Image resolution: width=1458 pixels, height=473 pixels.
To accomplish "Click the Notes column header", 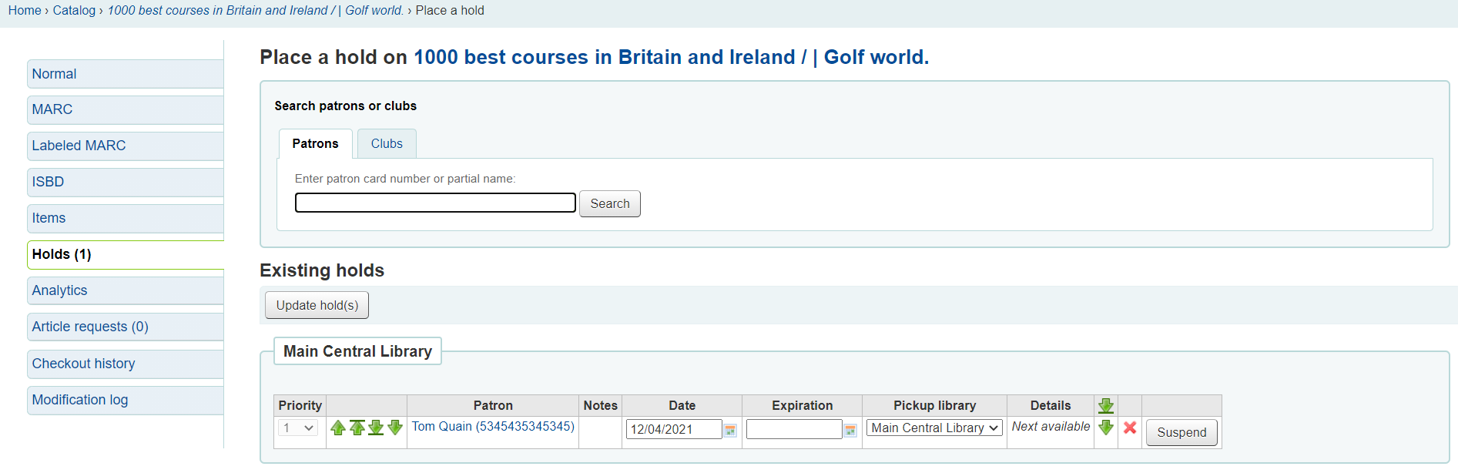I will (x=601, y=405).
